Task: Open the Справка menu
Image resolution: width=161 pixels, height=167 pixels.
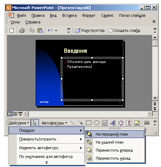Action: 33,22
